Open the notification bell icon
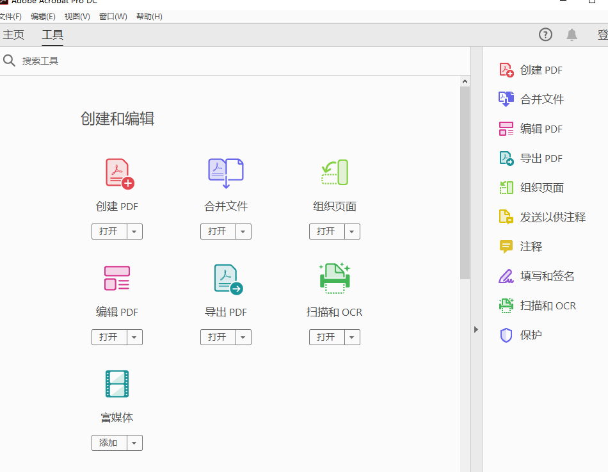 click(x=573, y=35)
